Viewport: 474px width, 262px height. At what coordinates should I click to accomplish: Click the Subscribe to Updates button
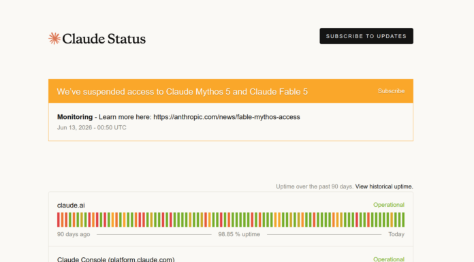[x=366, y=36]
